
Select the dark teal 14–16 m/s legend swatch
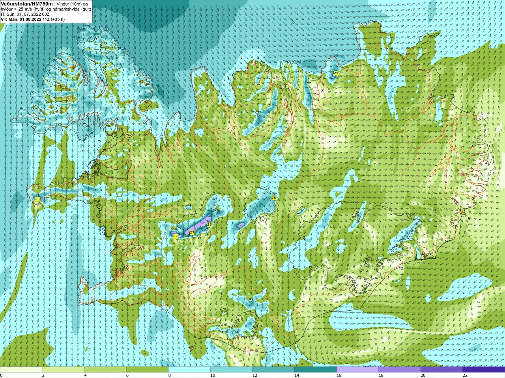coord(316,369)
